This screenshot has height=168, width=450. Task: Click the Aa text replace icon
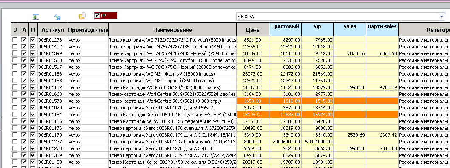coord(58,17)
